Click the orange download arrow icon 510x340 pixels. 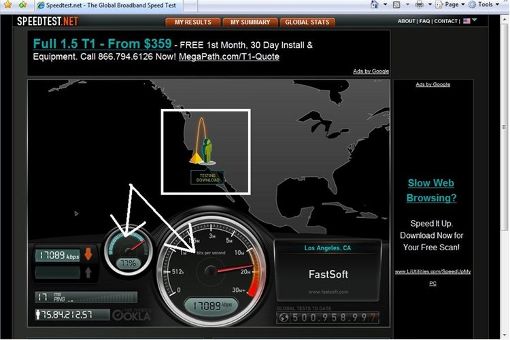pyautogui.click(x=88, y=254)
